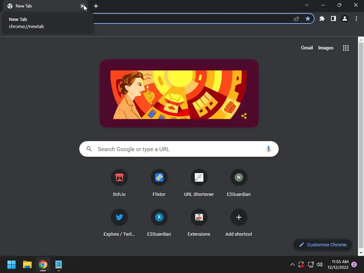Open the network tray icon
This screenshot has width=364, height=273.
coord(311,264)
